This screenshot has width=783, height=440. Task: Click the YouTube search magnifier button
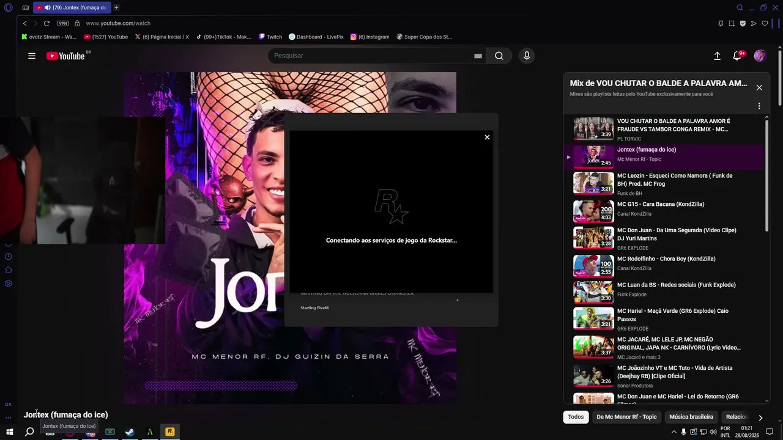[499, 56]
